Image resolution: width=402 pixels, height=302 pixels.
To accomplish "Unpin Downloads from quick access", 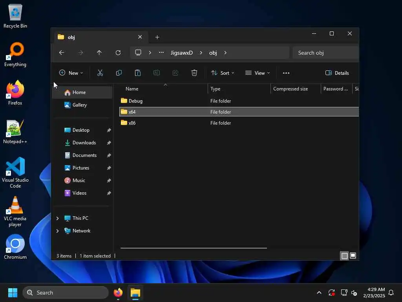I will coord(109,143).
